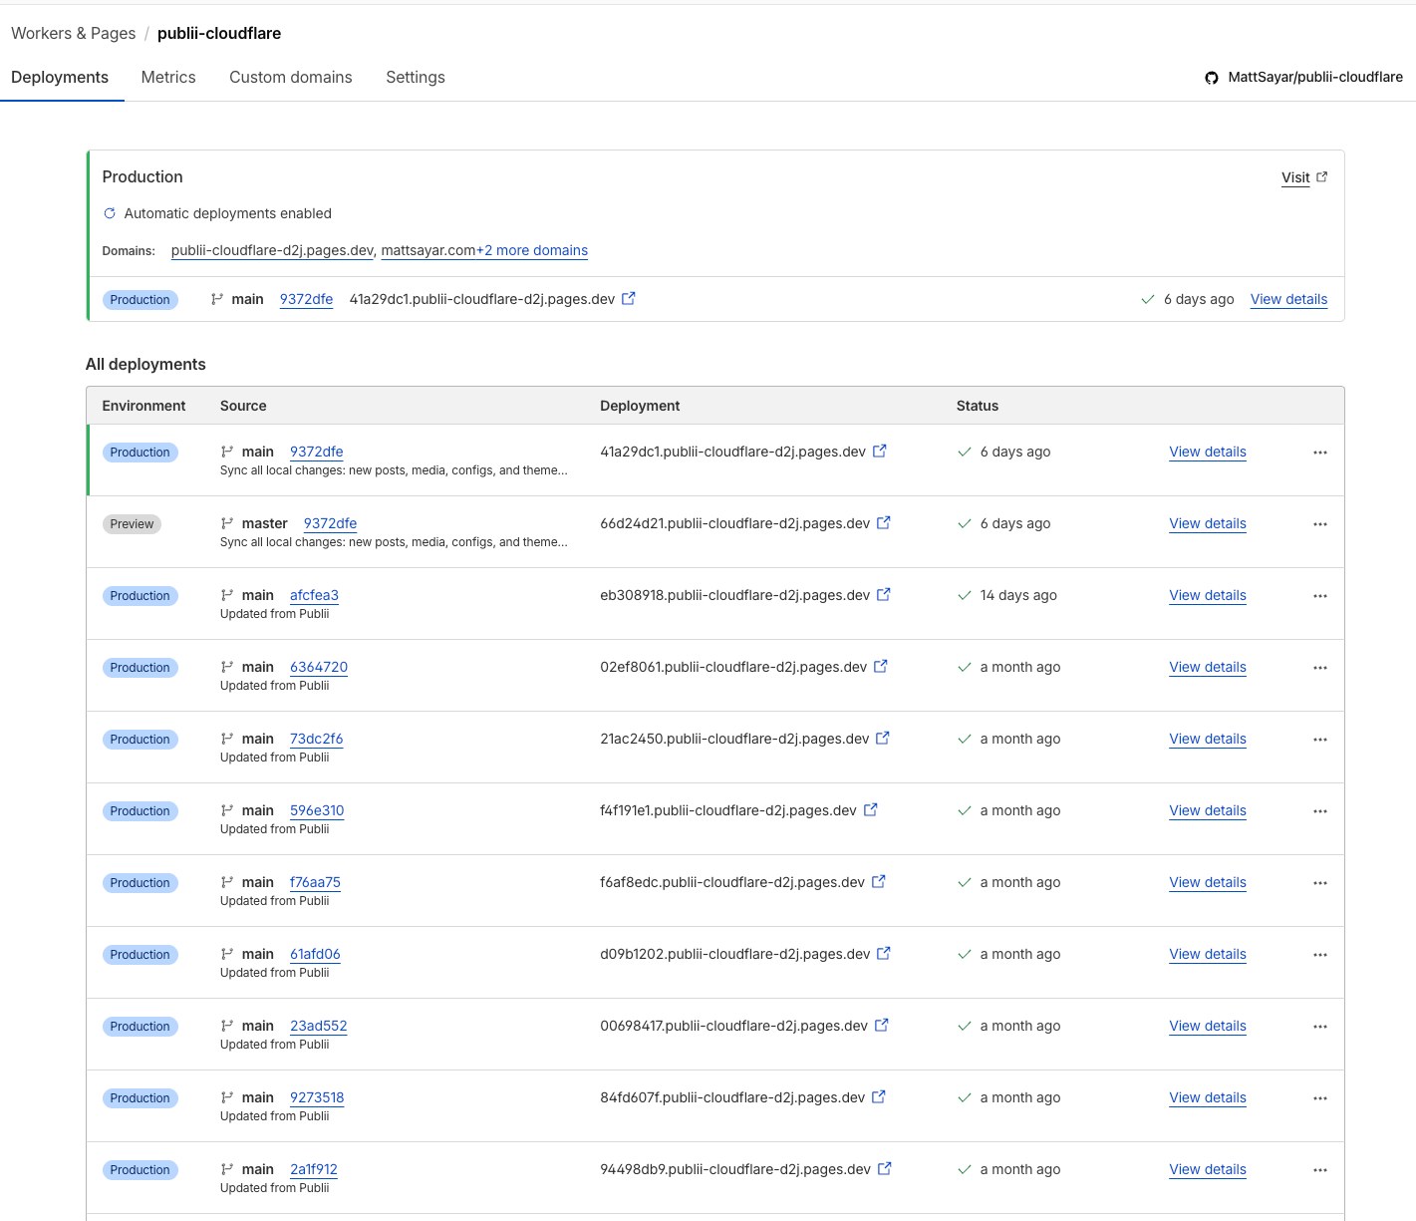This screenshot has height=1221, width=1416.
Task: Open more options for commit 73dc2f6 row
Action: [x=1320, y=740]
